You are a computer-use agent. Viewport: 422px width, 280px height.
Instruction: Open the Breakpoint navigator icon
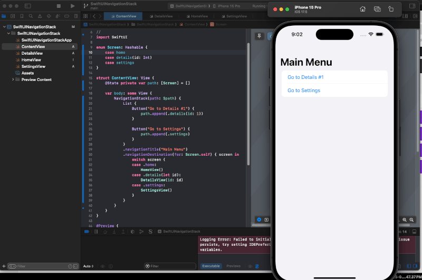tap(67, 16)
